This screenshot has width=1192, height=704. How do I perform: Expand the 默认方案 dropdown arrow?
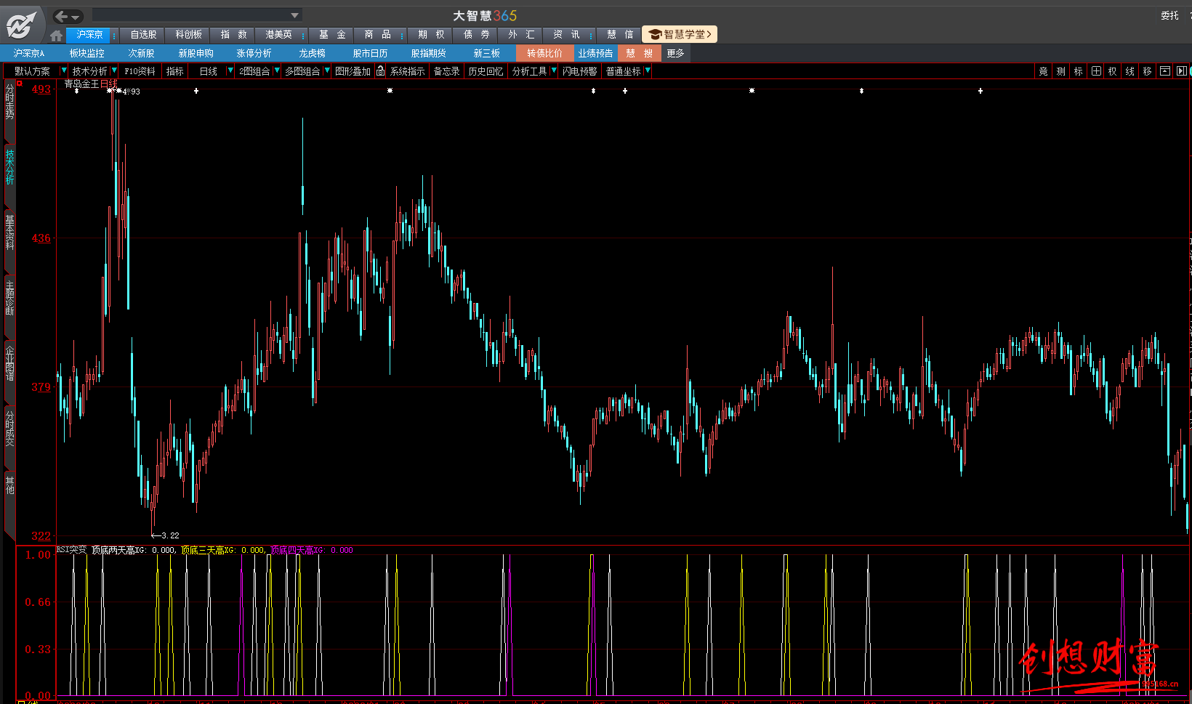[64, 70]
